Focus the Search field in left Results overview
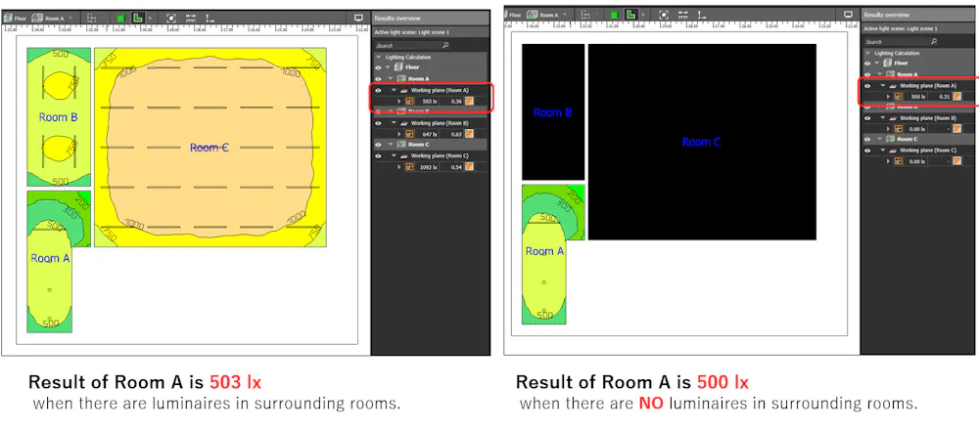This screenshot has height=430, width=979. coord(412,46)
